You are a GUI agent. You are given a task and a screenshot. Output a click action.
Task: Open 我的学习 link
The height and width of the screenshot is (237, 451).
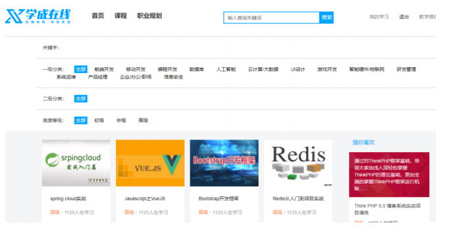coord(379,17)
